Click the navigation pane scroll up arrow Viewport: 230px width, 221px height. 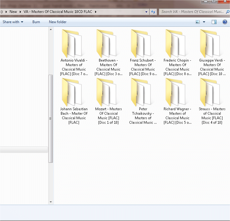click(x=51, y=29)
